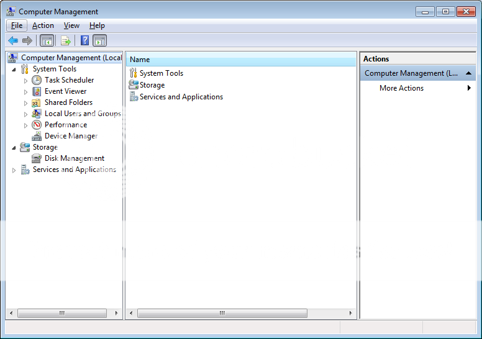The width and height of the screenshot is (482, 339).
Task: Click the Forward arrow toolbar icon
Action: 27,40
